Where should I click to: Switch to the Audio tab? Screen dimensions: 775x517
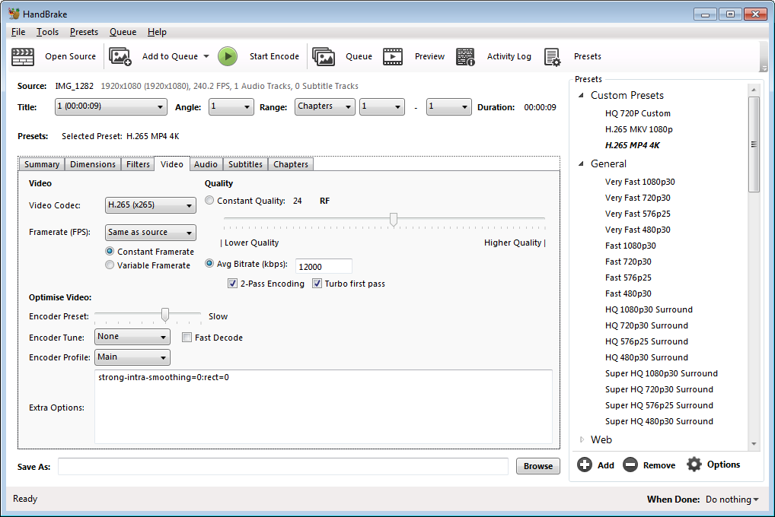tap(206, 164)
